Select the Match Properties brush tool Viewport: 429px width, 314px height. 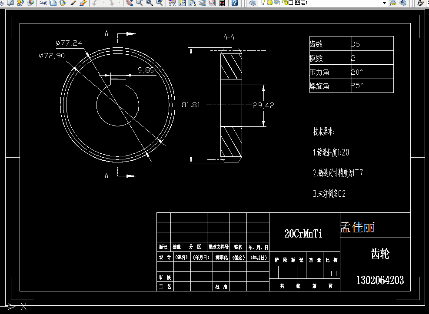tap(73, 3)
